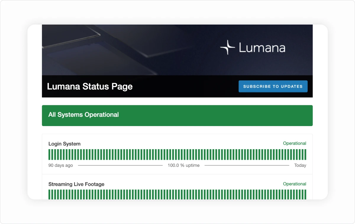
Task: Select the Lumana Status Page heading
Action: (90, 86)
